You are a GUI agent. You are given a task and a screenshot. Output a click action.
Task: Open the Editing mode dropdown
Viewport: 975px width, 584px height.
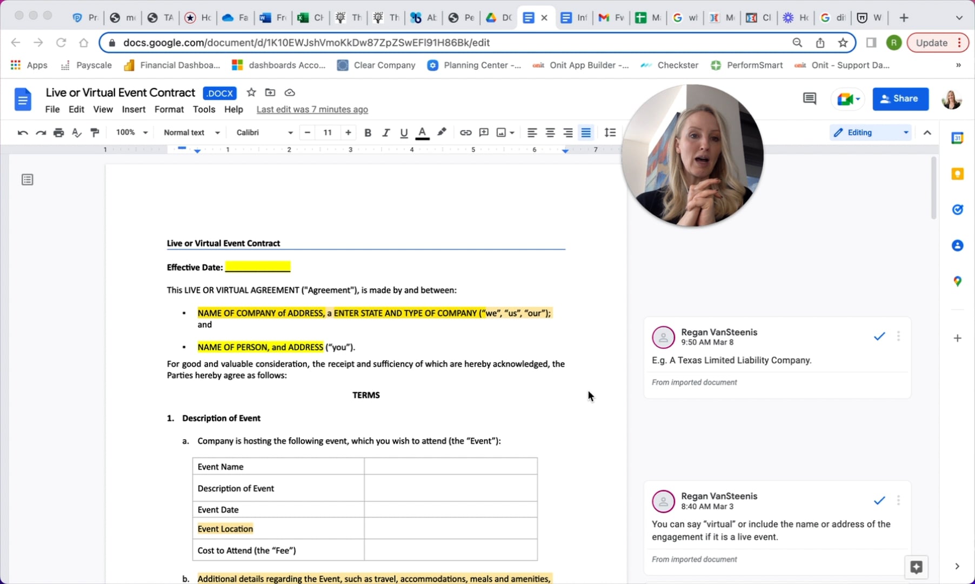[x=871, y=132]
